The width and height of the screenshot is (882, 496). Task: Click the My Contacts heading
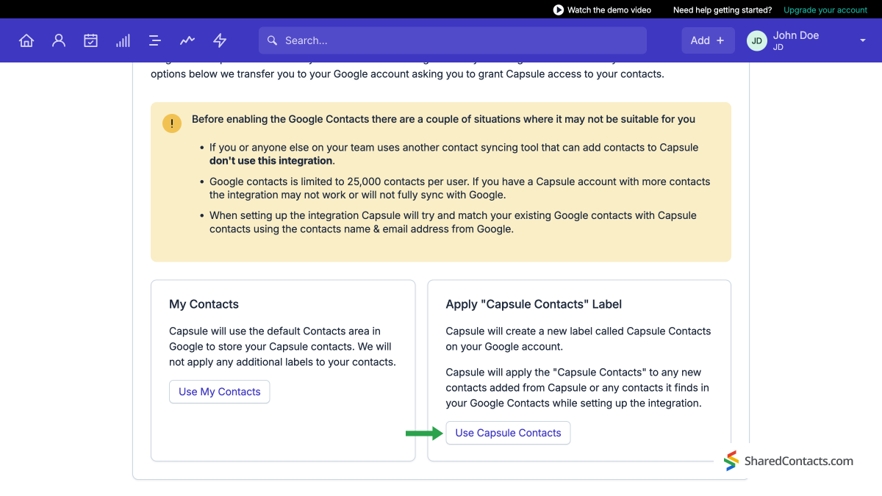tap(204, 304)
